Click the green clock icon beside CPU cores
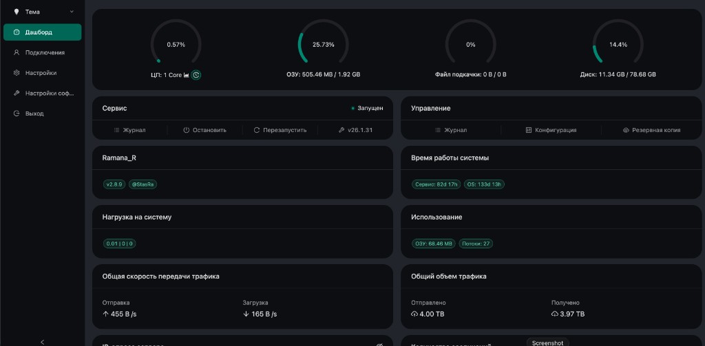This screenshot has width=705, height=346. [x=196, y=75]
